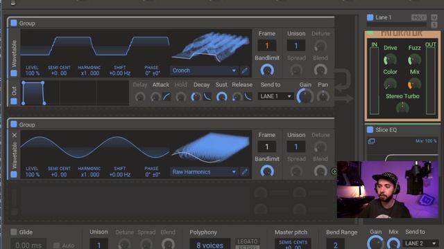Click the Blend knob of Cronch wavetable
Viewport: 444px width, 249px height.
(321, 70)
